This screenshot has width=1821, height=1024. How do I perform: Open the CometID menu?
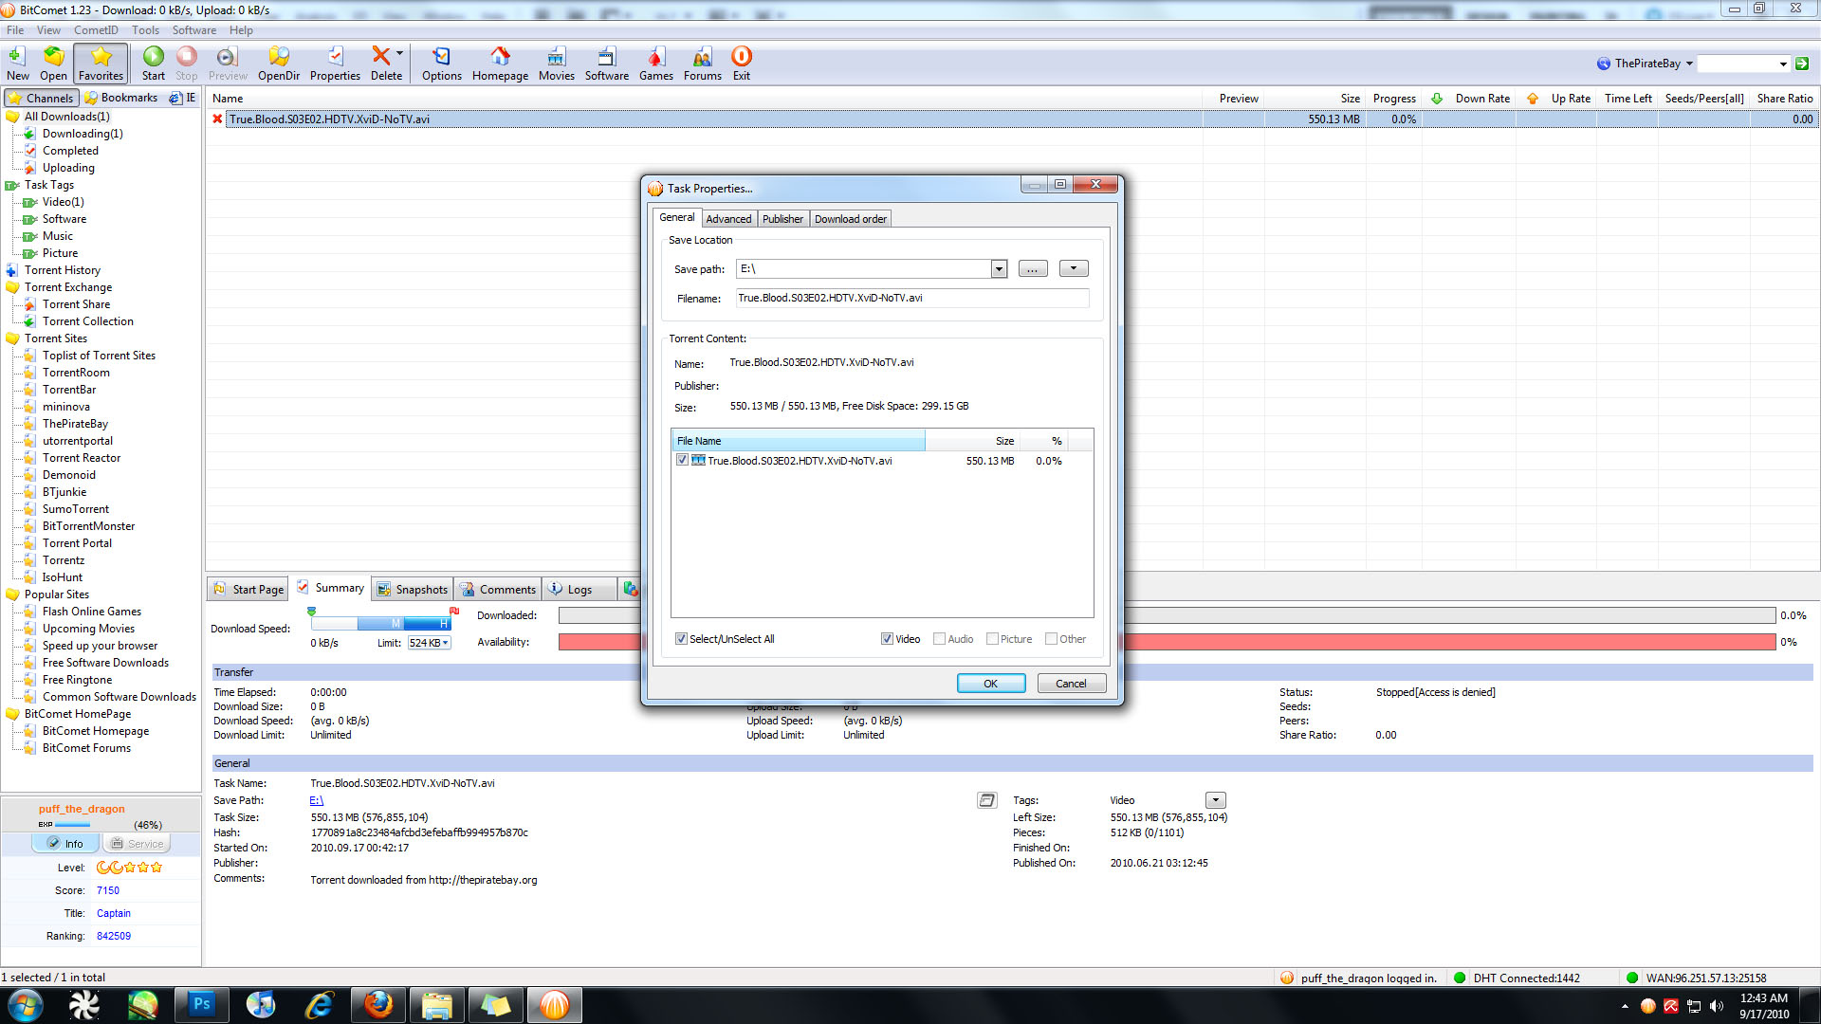[x=96, y=30]
